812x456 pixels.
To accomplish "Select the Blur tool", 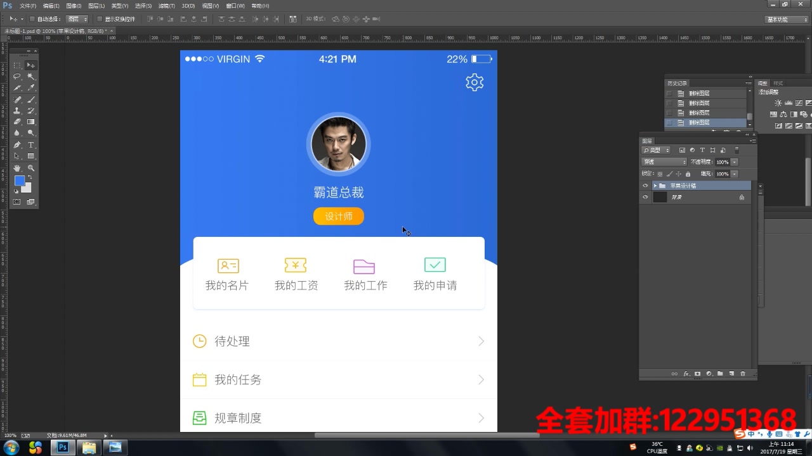I will [17, 133].
